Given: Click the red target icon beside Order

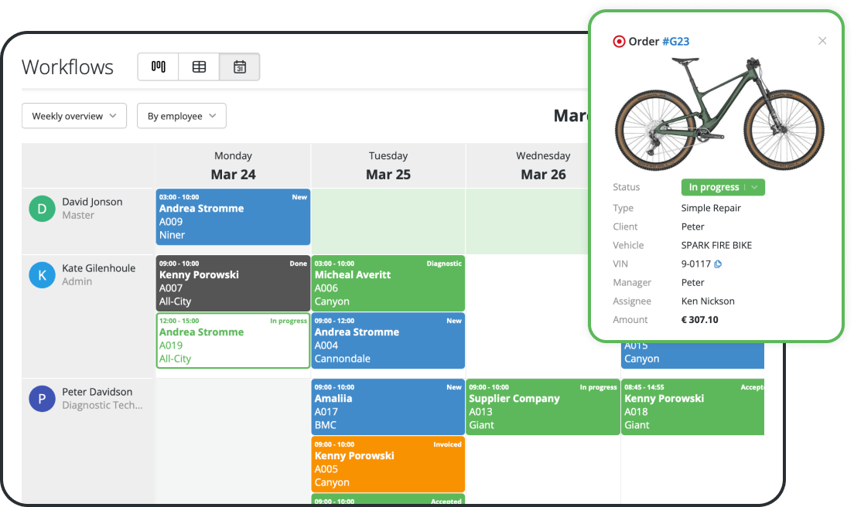Looking at the screenshot, I should coord(619,42).
